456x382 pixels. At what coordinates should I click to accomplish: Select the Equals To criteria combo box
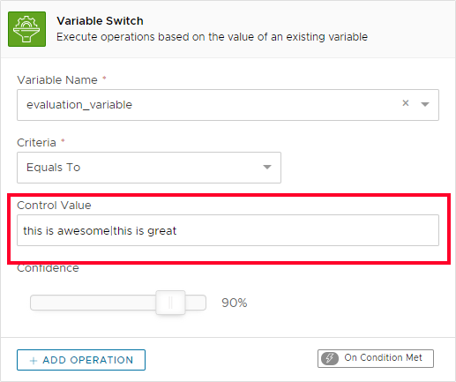click(149, 168)
